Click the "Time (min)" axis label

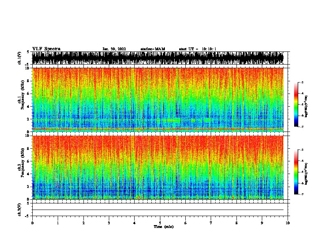point(164,227)
